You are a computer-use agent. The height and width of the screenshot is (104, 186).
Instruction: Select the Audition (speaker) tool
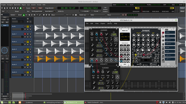(x=35, y=15)
